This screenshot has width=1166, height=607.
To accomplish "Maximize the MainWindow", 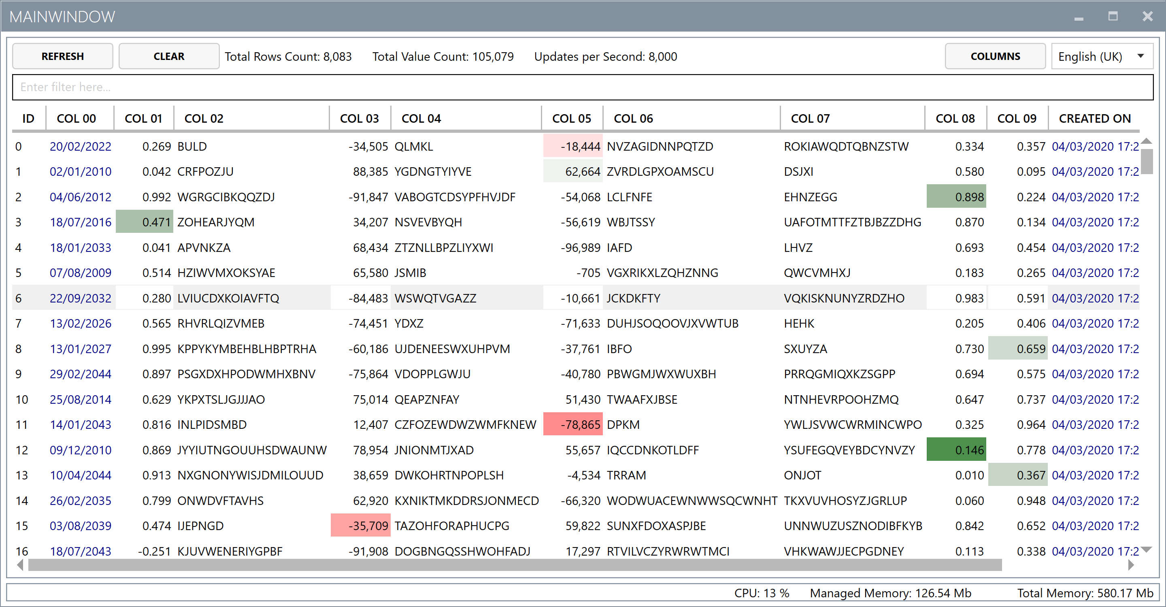I will [1113, 17].
